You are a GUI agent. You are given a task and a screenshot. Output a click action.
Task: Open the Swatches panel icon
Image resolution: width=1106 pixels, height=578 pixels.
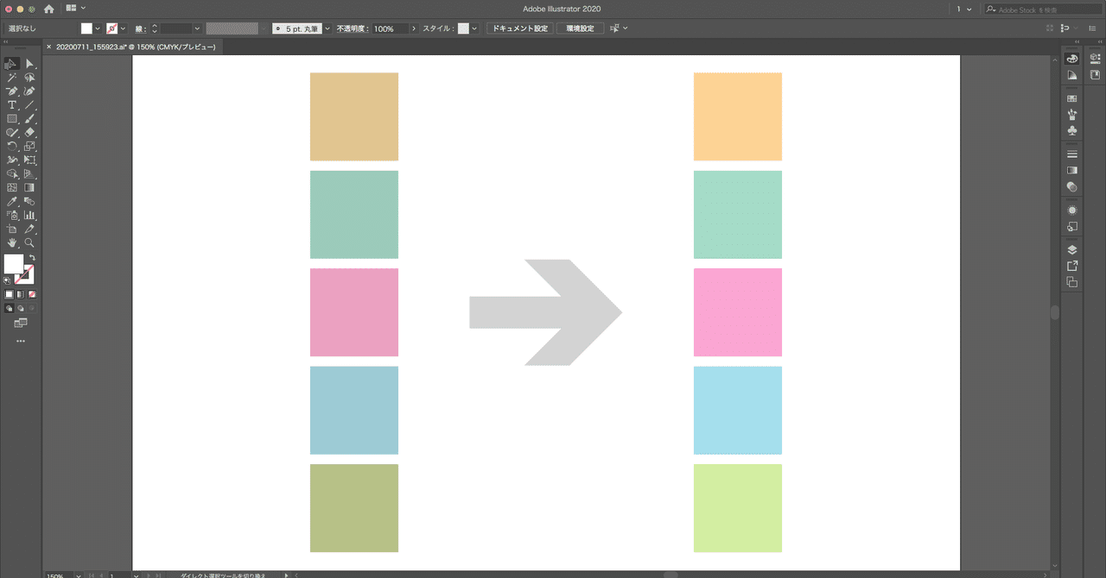1072,98
